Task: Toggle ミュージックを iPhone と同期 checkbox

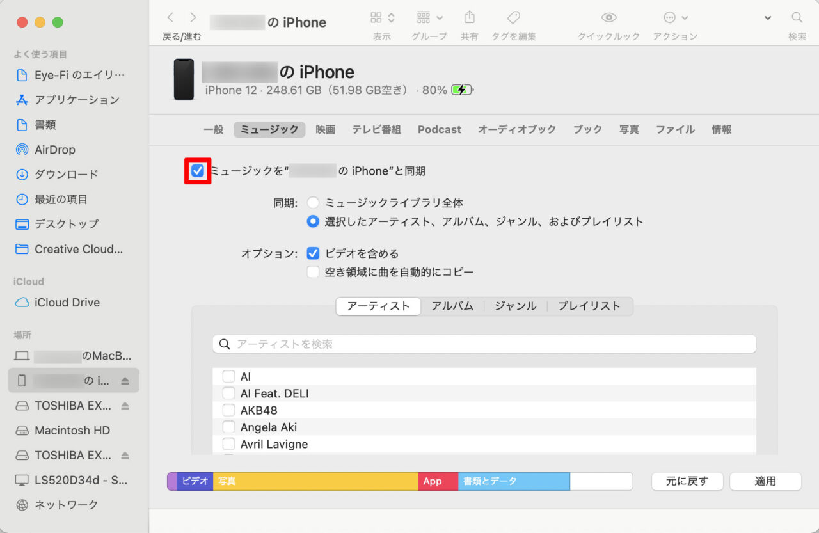Action: 198,171
